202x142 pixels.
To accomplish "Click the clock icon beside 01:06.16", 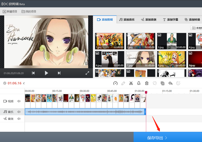I will [5, 83].
